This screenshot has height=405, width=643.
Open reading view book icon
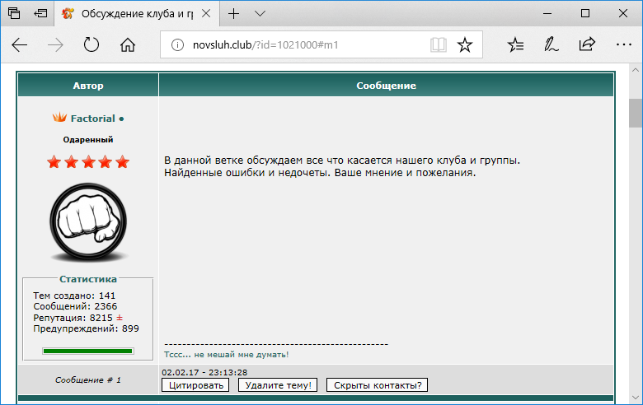[x=439, y=44]
